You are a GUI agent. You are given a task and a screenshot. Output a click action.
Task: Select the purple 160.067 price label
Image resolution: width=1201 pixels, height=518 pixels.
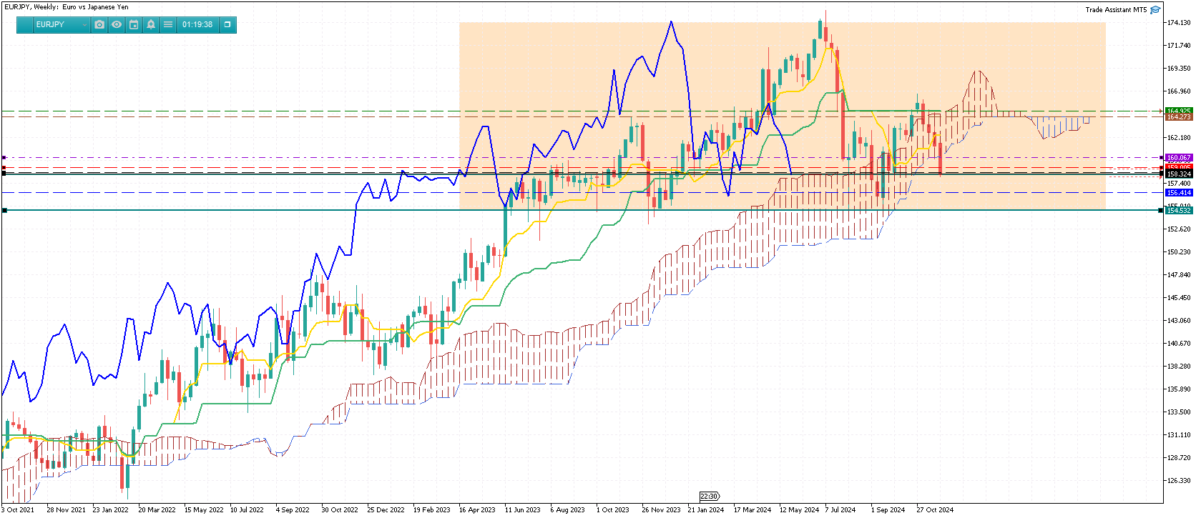point(1179,158)
